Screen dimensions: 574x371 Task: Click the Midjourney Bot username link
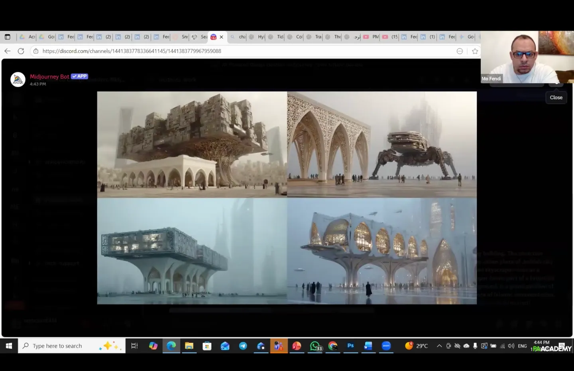pos(49,76)
